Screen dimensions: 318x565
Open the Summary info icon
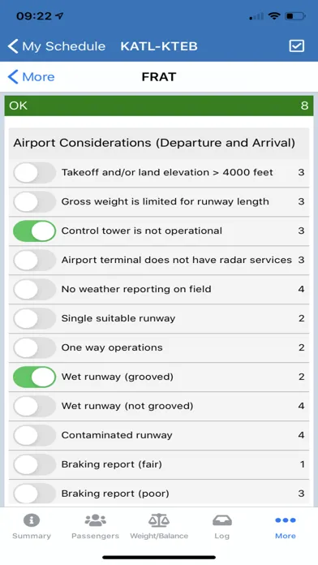click(x=32, y=520)
